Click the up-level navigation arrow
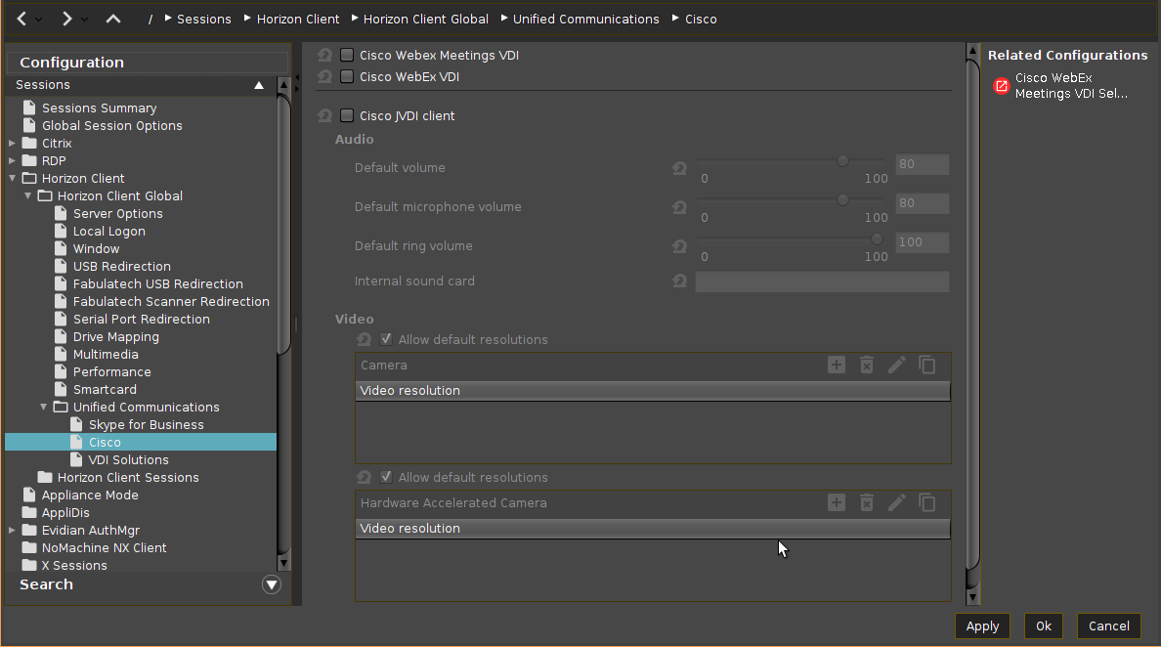The width and height of the screenshot is (1161, 647). tap(113, 19)
